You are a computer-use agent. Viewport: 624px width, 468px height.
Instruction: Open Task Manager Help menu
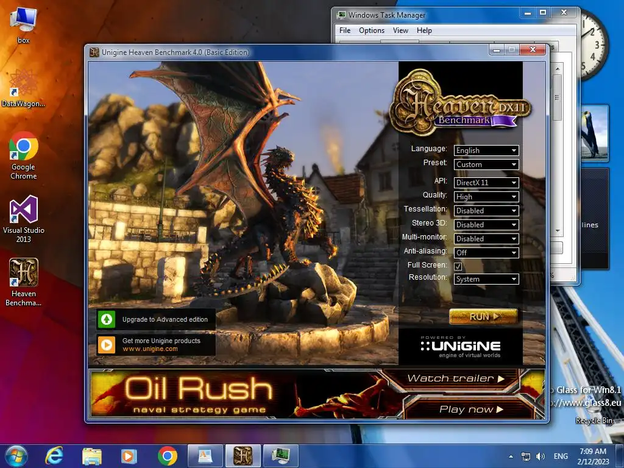424,30
